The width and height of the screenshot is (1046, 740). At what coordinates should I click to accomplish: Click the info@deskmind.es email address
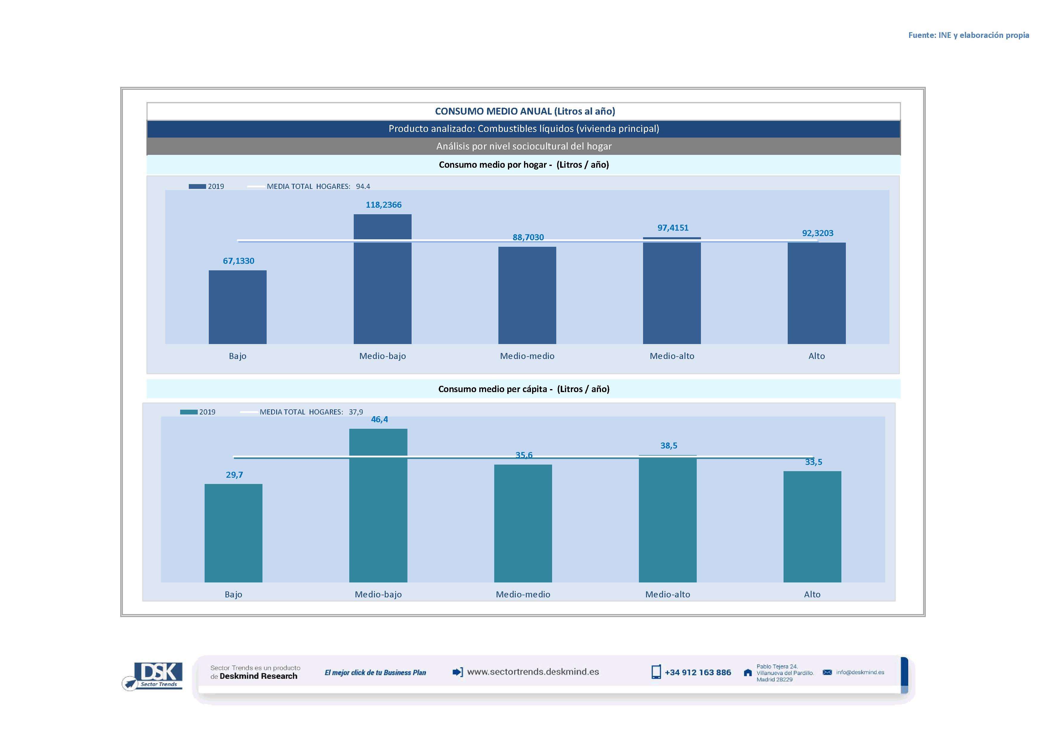tap(860, 673)
